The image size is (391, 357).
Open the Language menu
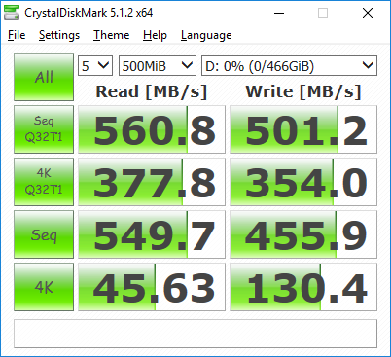(x=206, y=35)
